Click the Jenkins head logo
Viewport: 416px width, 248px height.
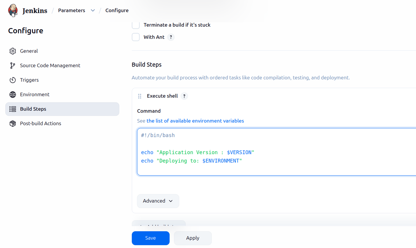13,10
